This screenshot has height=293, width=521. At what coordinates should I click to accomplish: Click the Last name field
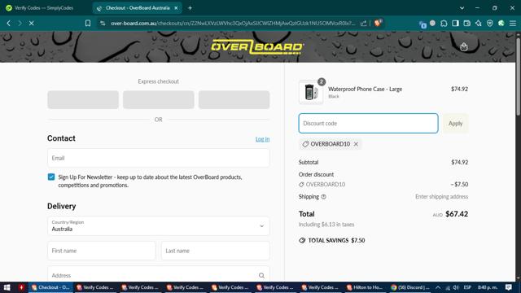point(215,251)
